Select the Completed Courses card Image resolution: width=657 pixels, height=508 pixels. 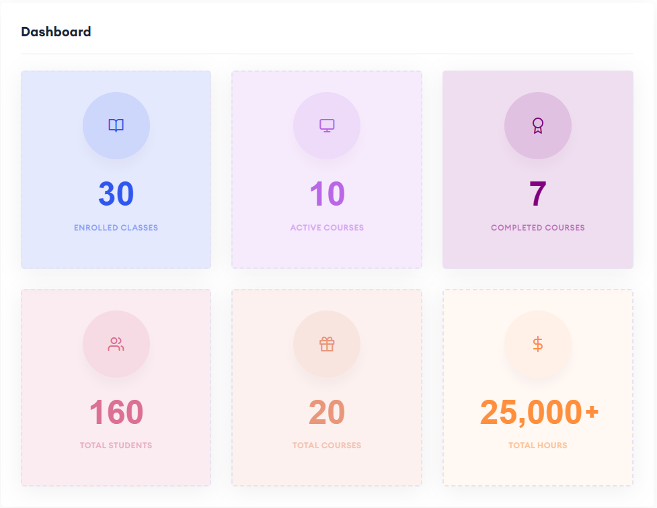click(x=538, y=169)
